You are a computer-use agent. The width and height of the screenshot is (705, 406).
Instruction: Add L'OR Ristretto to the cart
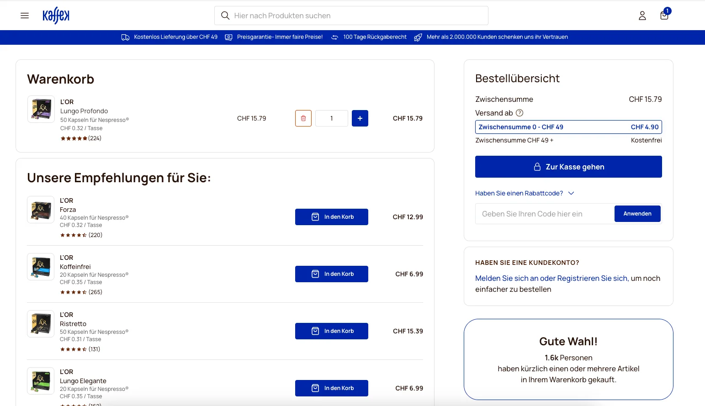(x=331, y=331)
